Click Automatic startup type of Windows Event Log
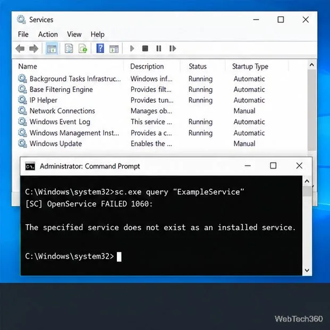Viewport: 330px width, 330px height. pyautogui.click(x=249, y=122)
